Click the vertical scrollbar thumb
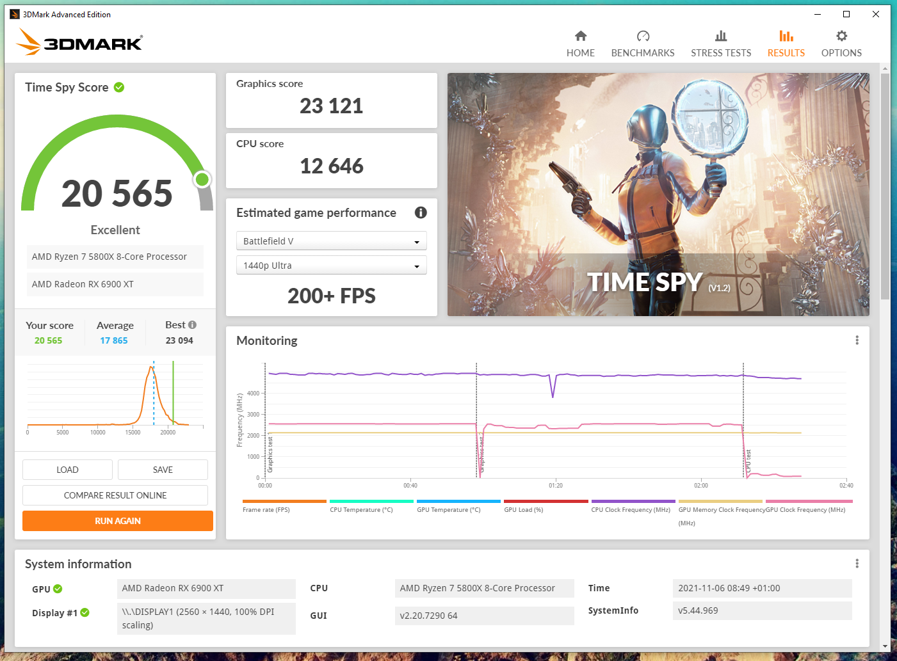The height and width of the screenshot is (661, 897). click(x=885, y=186)
